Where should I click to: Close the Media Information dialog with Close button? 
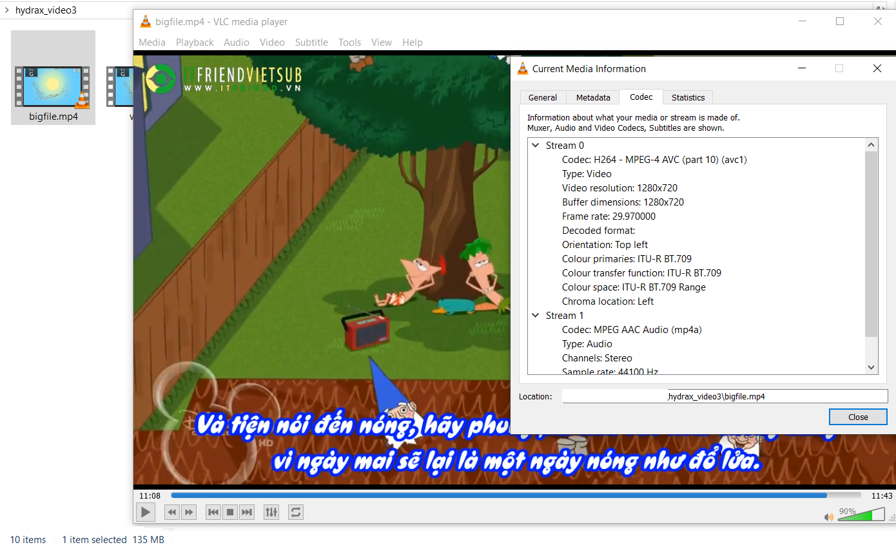click(858, 417)
